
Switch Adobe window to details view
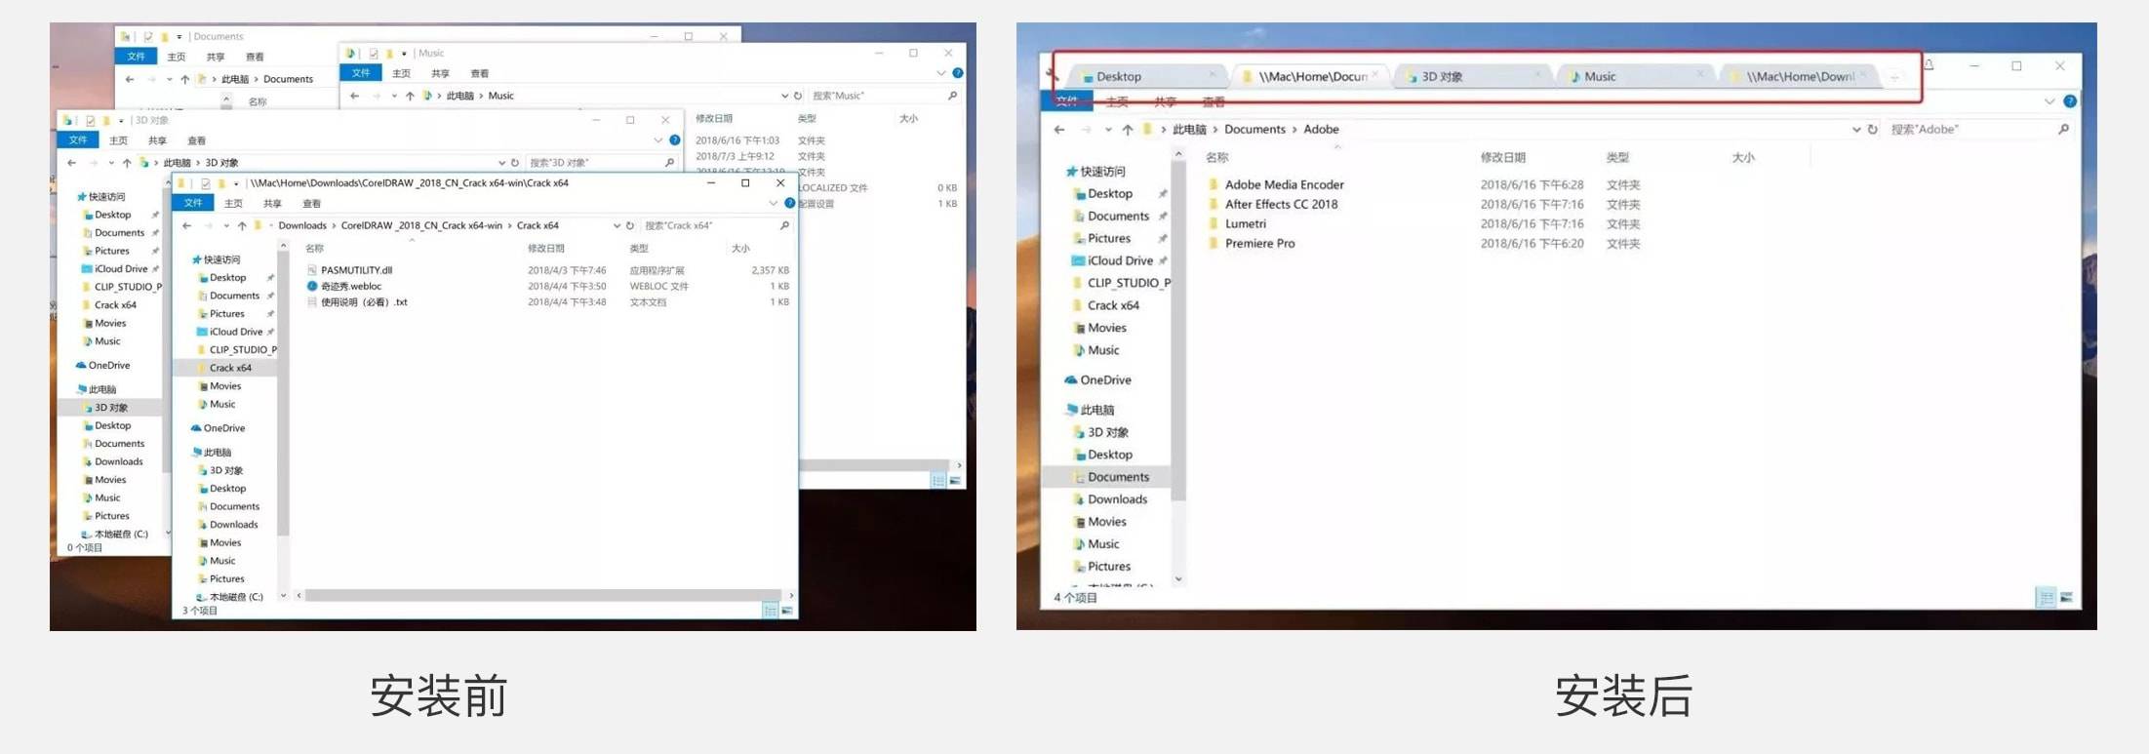point(2046,597)
